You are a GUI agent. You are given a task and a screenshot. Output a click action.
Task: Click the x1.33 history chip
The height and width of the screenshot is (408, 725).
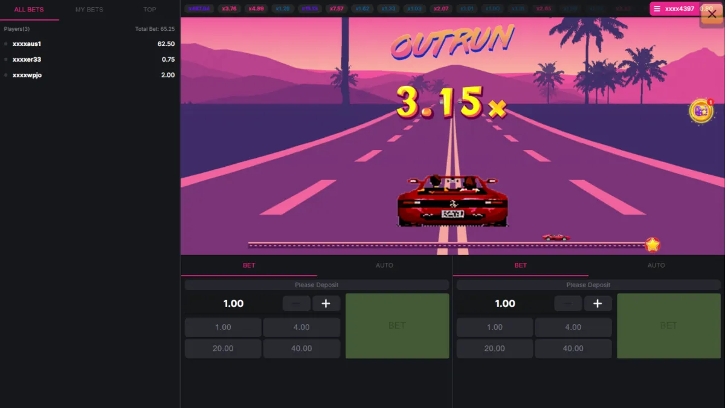point(388,8)
